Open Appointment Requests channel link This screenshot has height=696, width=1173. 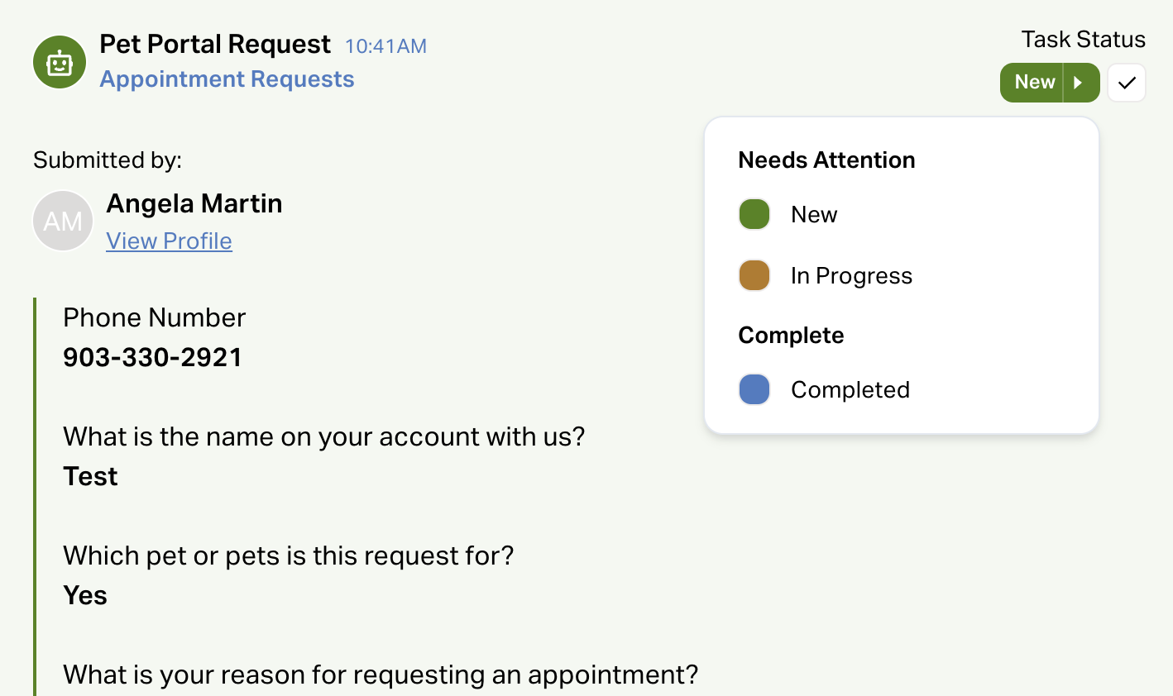click(227, 79)
